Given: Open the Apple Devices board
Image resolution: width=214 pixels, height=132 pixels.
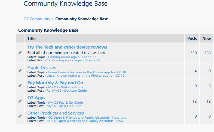Looking at the screenshot, I should click(x=41, y=68).
